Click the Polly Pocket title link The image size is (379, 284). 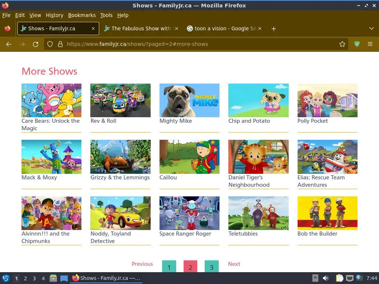(x=312, y=121)
